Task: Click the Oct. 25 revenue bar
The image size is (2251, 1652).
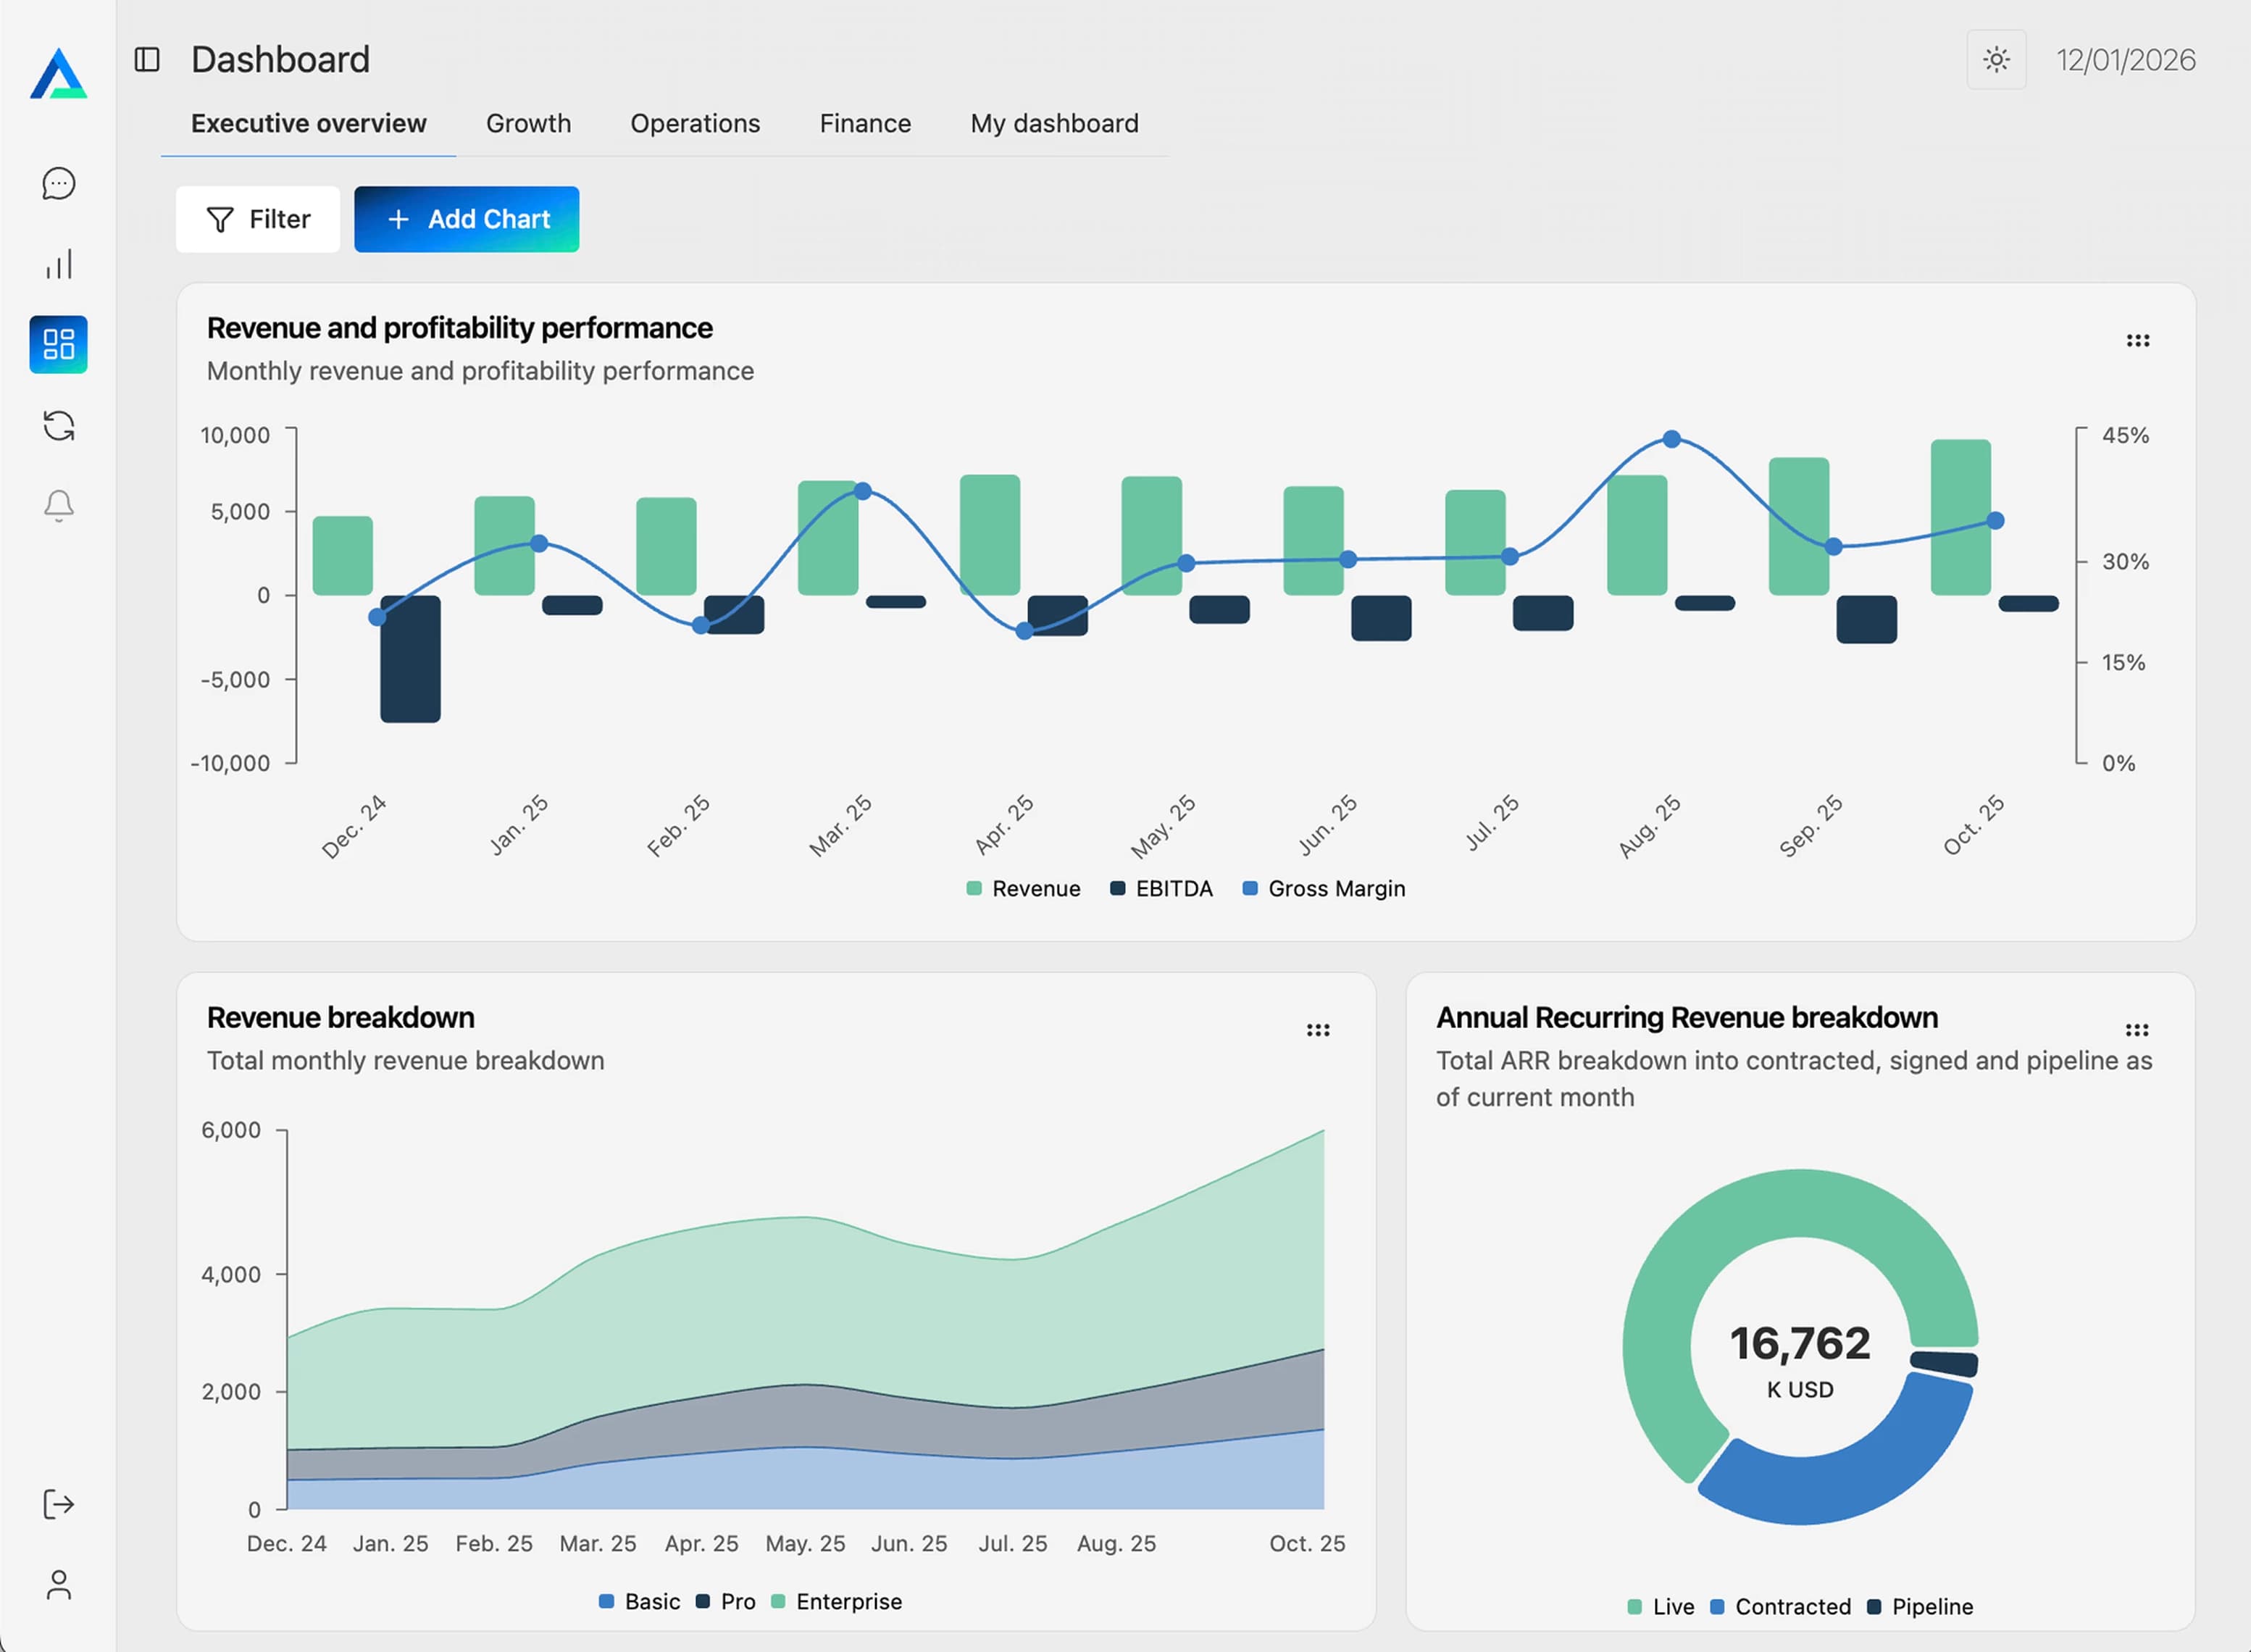Action: (1961, 517)
